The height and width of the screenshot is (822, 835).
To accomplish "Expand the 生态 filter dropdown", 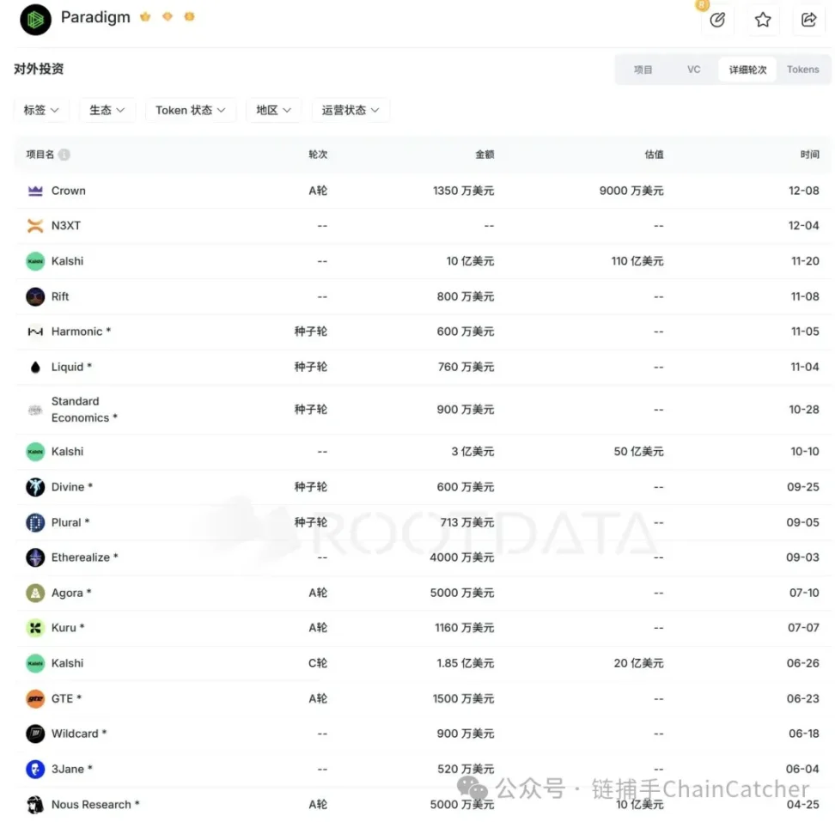I will 107,110.
